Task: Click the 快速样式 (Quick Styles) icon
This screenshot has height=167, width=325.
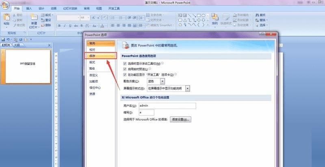Action: [226, 17]
